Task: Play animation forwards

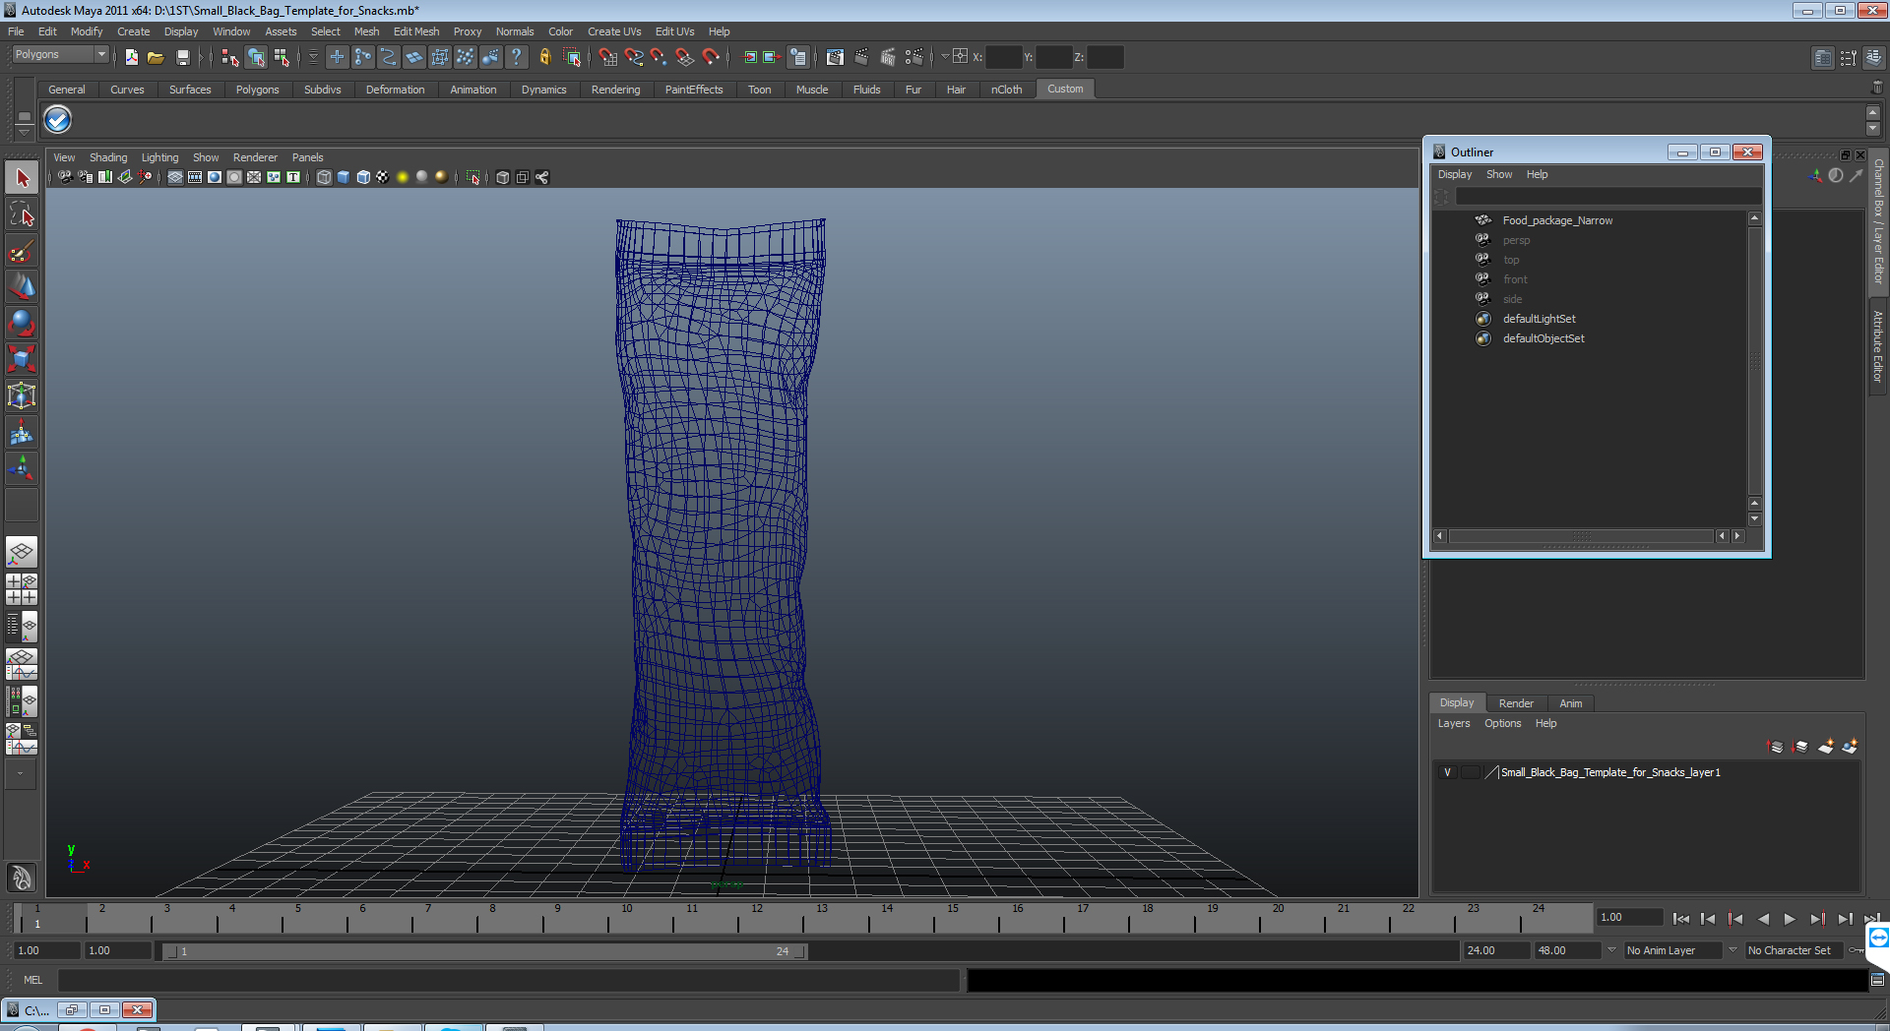Action: tap(1790, 919)
